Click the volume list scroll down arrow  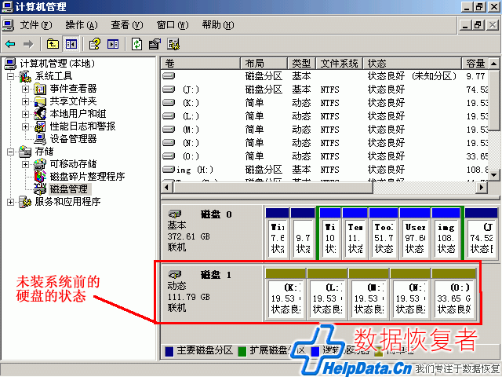[493, 174]
